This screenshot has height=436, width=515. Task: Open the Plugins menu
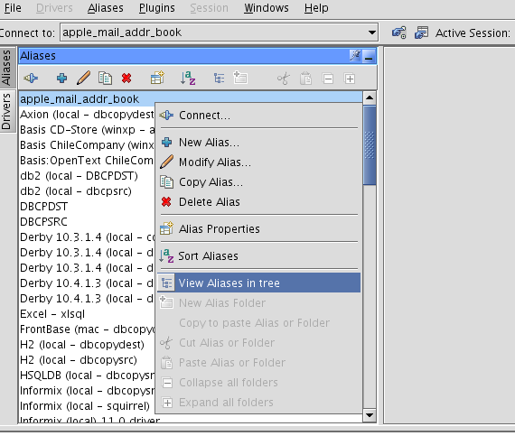(x=156, y=8)
